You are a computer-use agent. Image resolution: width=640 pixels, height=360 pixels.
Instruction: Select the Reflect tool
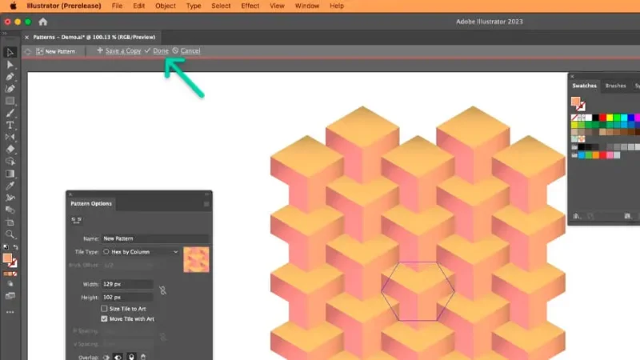pos(10,137)
